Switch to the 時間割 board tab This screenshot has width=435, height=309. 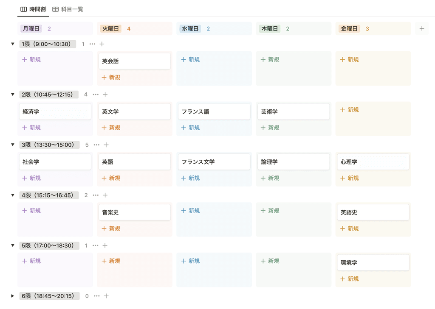(x=33, y=9)
